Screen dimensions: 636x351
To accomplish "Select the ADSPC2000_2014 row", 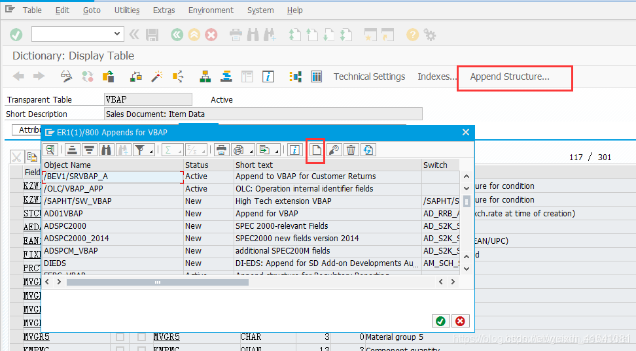I will tap(251, 239).
